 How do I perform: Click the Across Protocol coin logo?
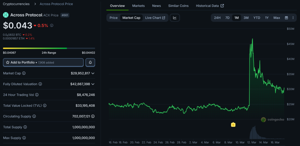click(6, 15)
